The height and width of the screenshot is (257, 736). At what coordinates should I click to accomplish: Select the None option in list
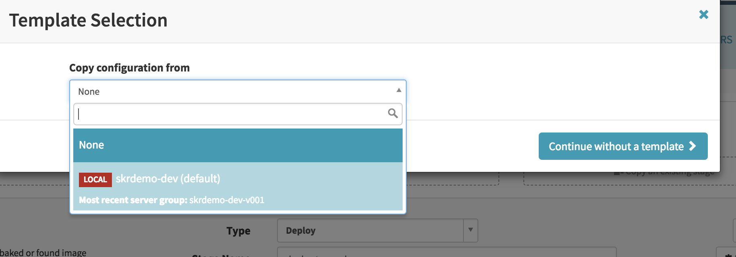click(x=238, y=145)
